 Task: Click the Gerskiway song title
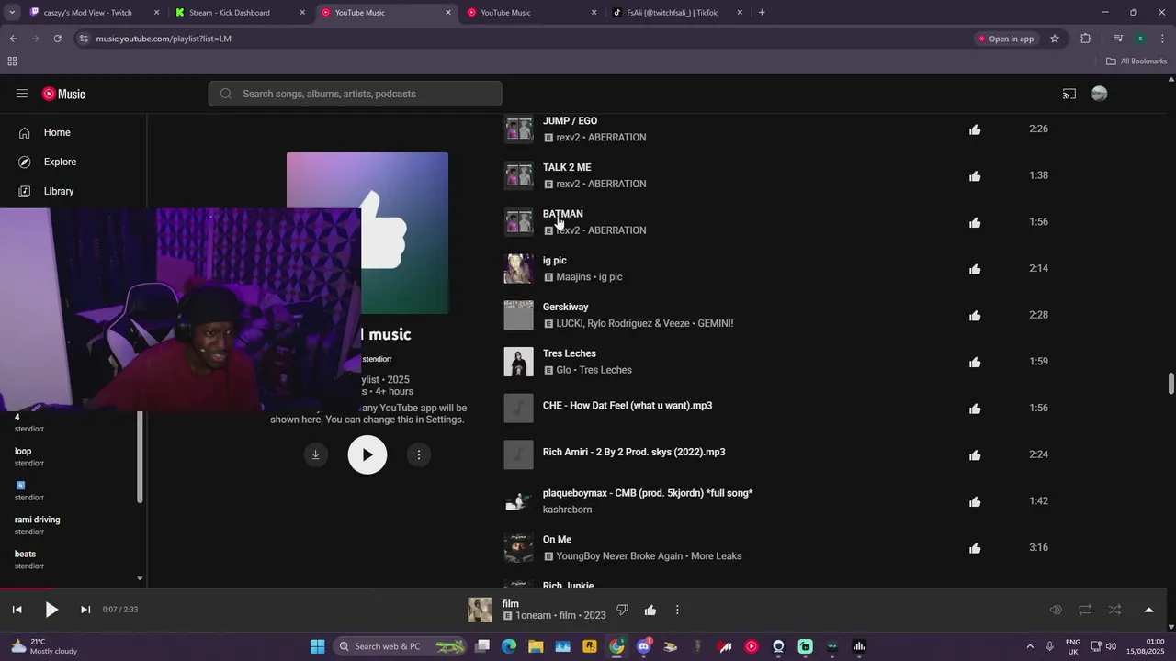click(565, 307)
